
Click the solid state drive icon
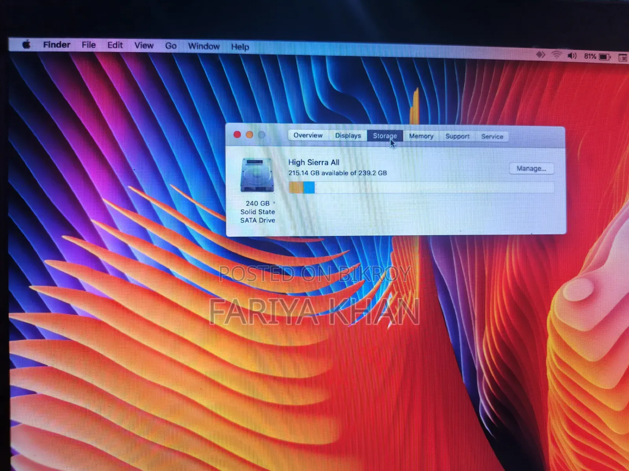(x=257, y=175)
